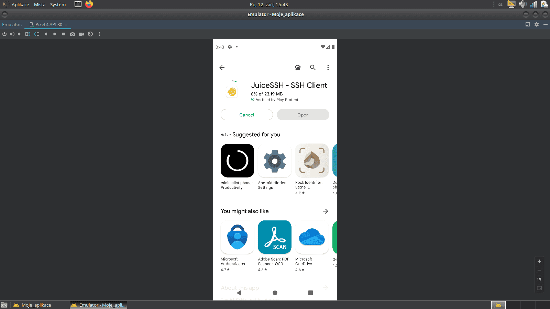Click the emulator Power button icon
The height and width of the screenshot is (309, 550).
pos(4,34)
